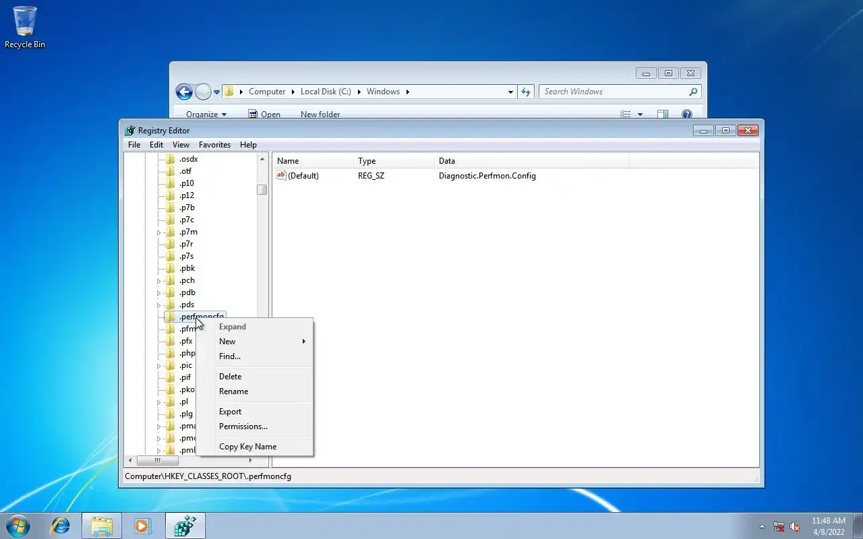
Task: Choose Rename from the context menu
Action: pyautogui.click(x=255, y=391)
